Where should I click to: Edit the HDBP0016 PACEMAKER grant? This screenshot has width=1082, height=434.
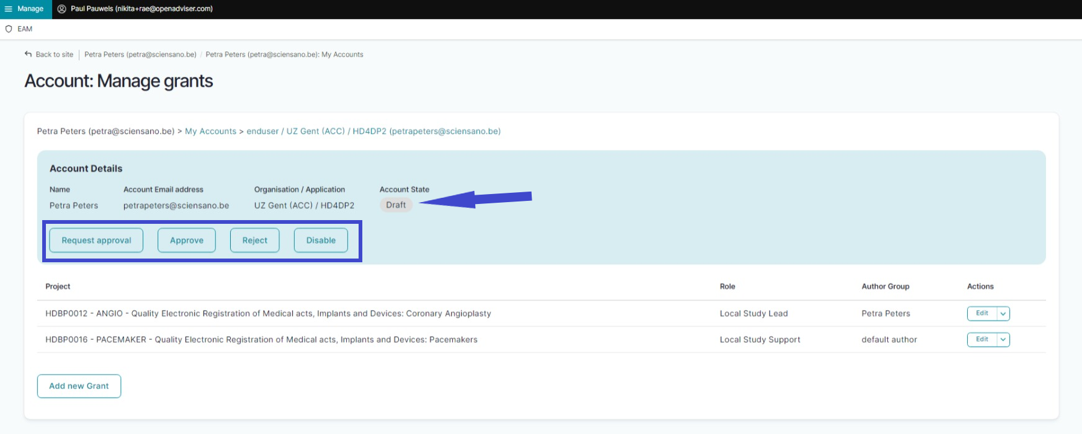tap(981, 340)
